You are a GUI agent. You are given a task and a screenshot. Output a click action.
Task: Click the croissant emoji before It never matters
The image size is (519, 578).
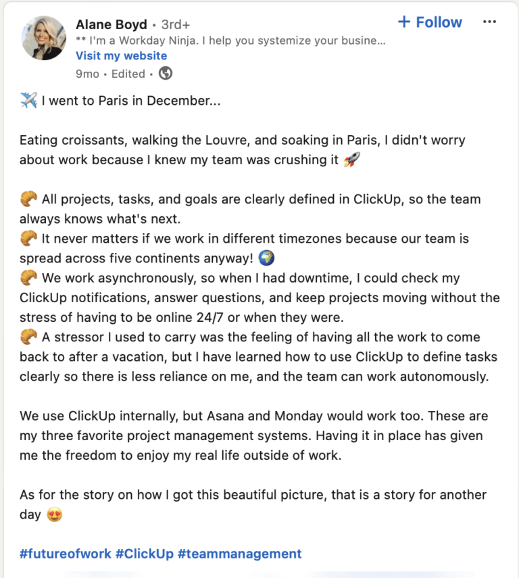[28, 239]
